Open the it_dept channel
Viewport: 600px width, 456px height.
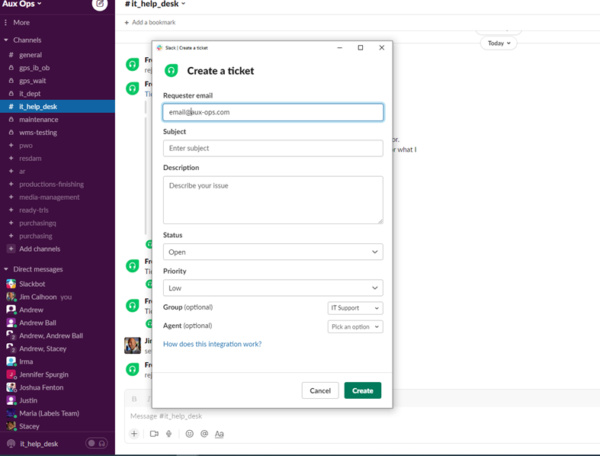(30, 94)
